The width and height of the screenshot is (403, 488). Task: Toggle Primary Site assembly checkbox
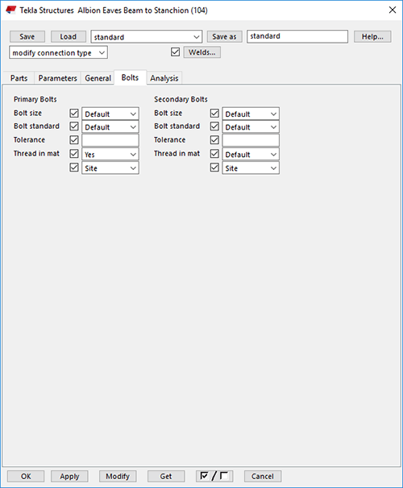pos(74,167)
